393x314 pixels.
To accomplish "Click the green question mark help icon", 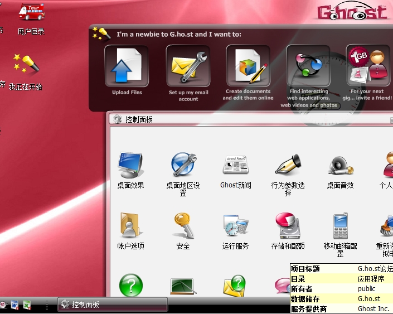I will coord(131,286).
